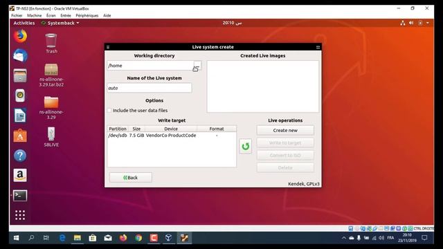The width and height of the screenshot is (443, 249).
Task: Open the Systemback app menu in top bar
Action: tap(60, 23)
